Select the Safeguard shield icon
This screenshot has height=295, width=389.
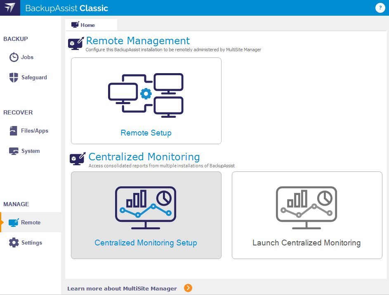(x=14, y=77)
